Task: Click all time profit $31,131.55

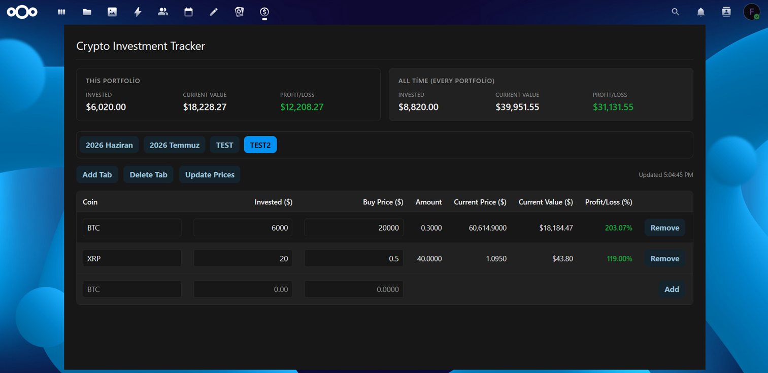Action: point(613,107)
